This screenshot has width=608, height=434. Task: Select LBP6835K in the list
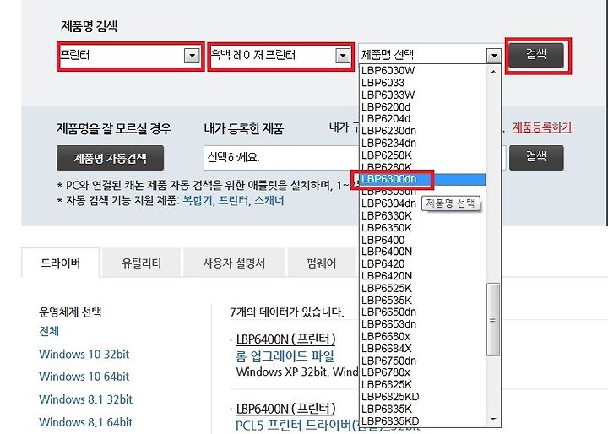point(423,409)
